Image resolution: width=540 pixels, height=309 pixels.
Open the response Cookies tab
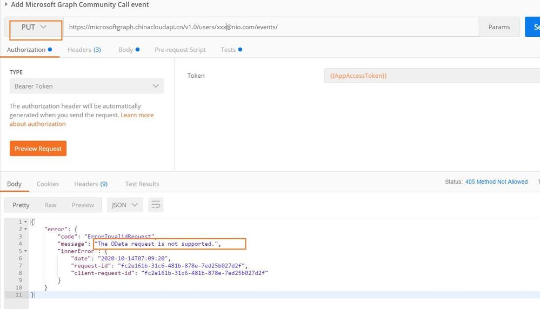[x=48, y=184]
